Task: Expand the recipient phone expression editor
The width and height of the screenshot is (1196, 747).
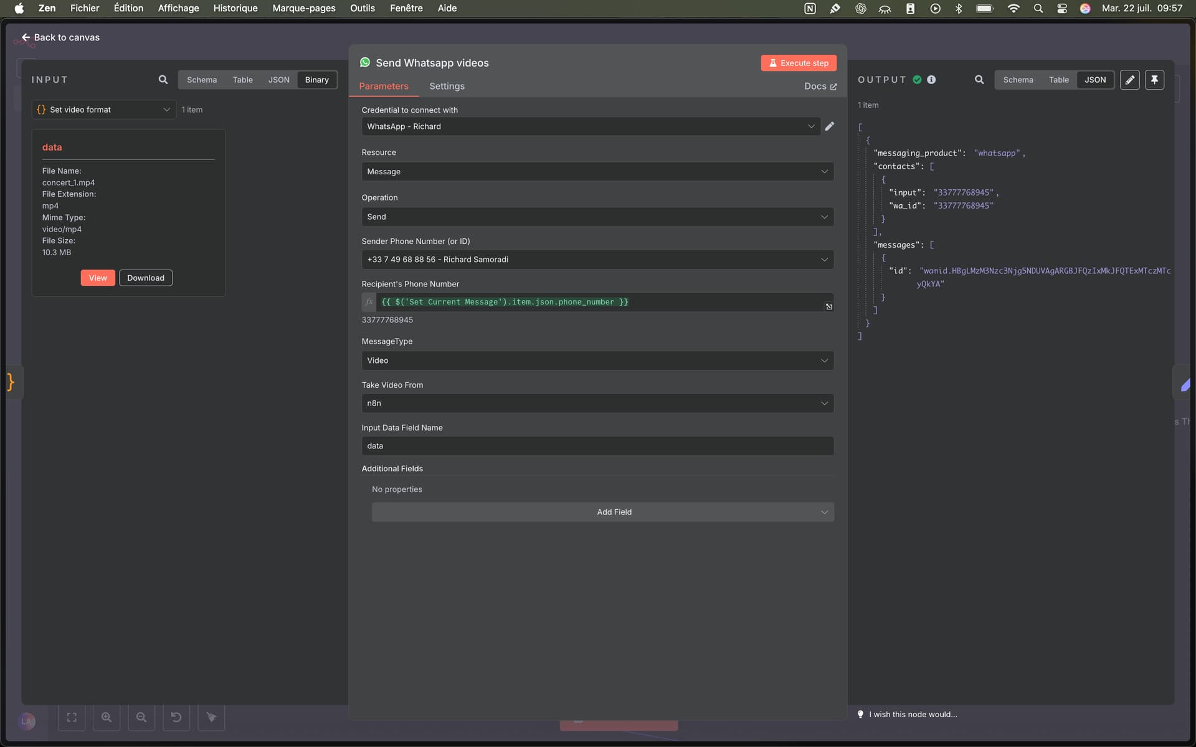Action: [829, 307]
